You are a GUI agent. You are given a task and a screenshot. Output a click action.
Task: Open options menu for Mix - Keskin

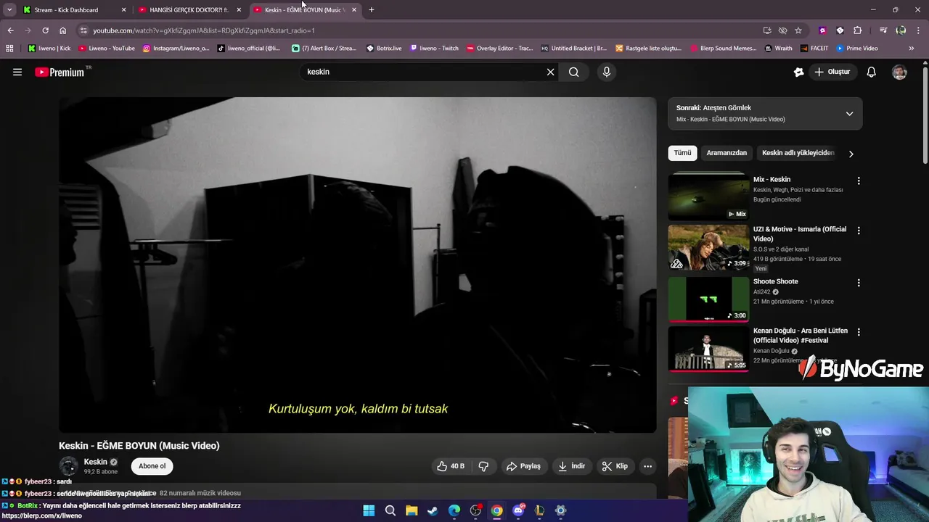(859, 181)
